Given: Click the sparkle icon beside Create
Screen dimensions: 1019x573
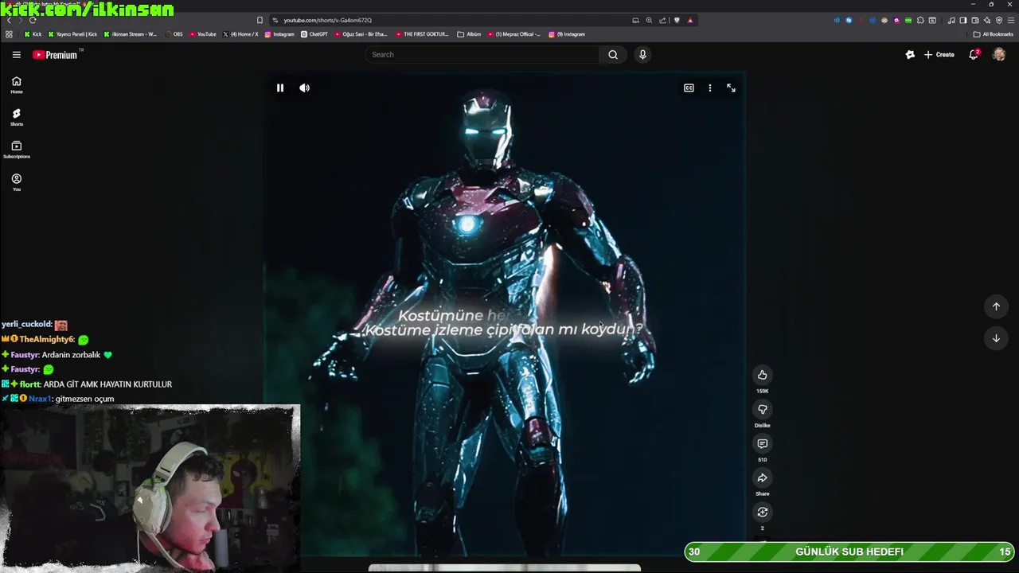Looking at the screenshot, I should pyautogui.click(x=910, y=55).
